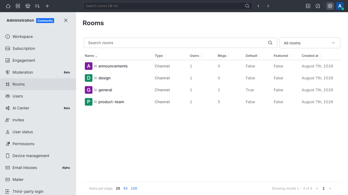
Task: Click the True value in general row
Action: coord(250,90)
